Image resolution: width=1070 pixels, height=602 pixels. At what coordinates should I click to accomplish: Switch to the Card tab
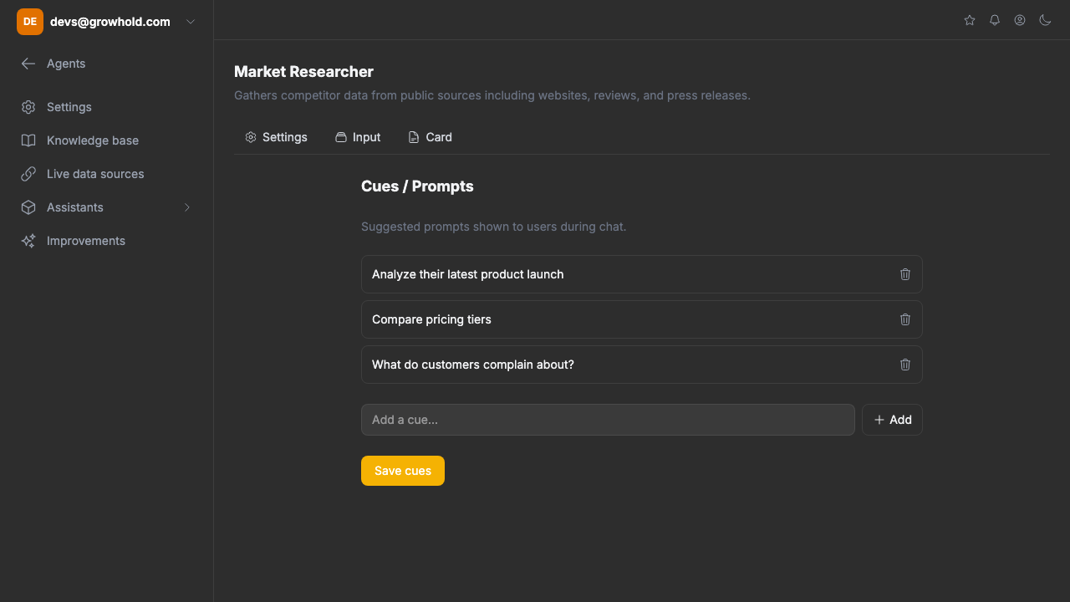pyautogui.click(x=430, y=137)
